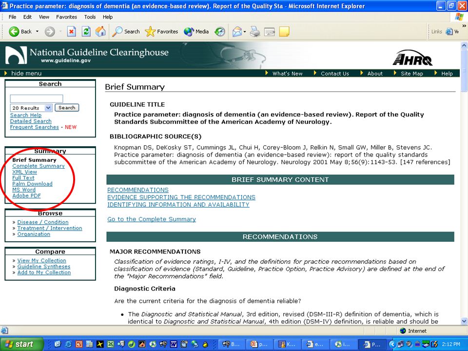Open Favorites star toolbar button
Screen dimensions: 468x351
[x=161, y=31]
